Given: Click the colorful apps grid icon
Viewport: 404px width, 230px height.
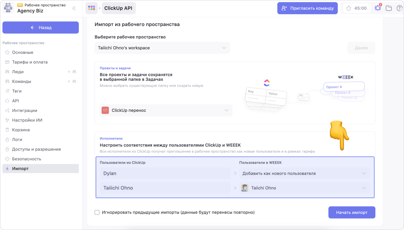Looking at the screenshot, I should [x=91, y=8].
